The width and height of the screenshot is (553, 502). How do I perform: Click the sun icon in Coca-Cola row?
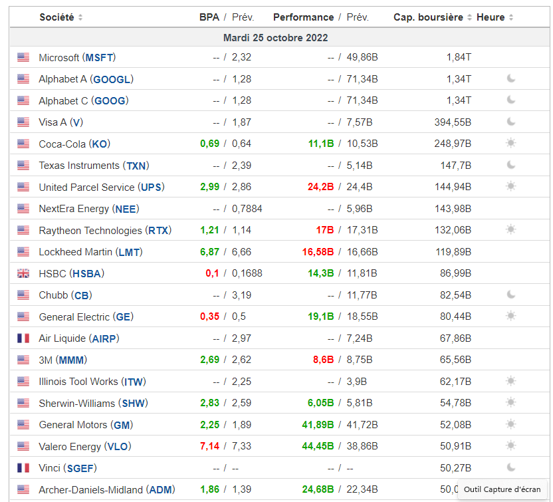point(510,144)
